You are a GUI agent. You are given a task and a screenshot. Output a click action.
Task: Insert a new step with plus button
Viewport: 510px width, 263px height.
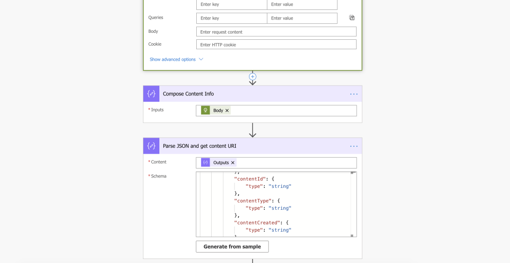click(x=253, y=77)
